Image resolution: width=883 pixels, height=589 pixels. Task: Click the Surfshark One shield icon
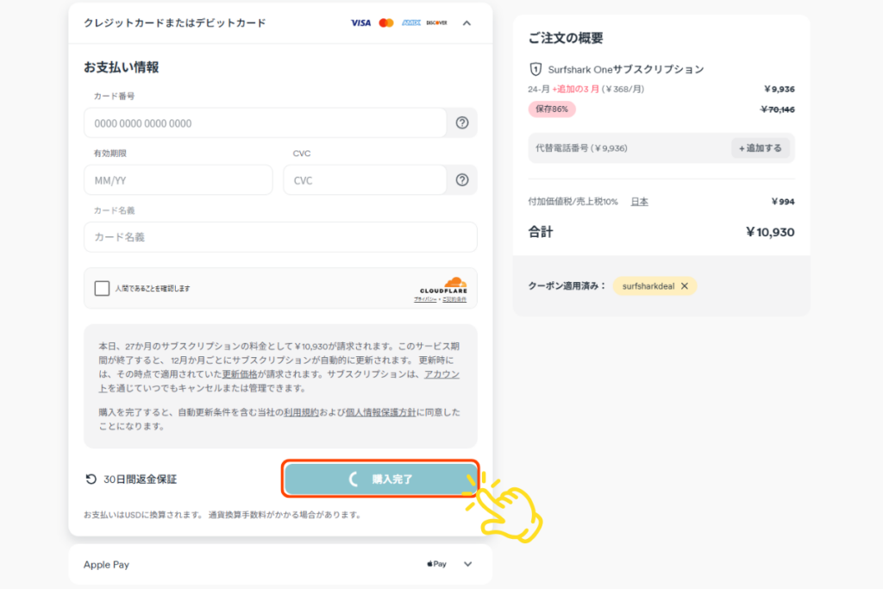tap(535, 69)
